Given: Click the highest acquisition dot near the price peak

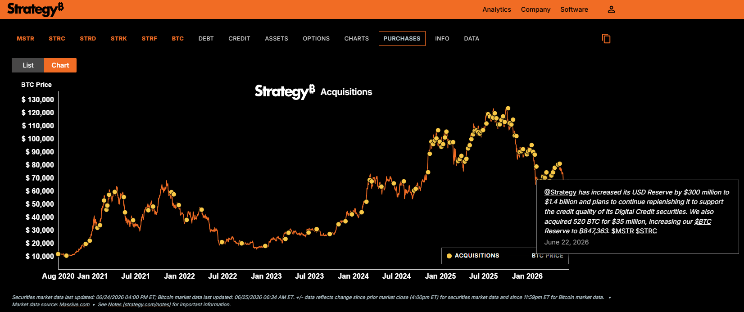Looking at the screenshot, I should coord(508,108).
